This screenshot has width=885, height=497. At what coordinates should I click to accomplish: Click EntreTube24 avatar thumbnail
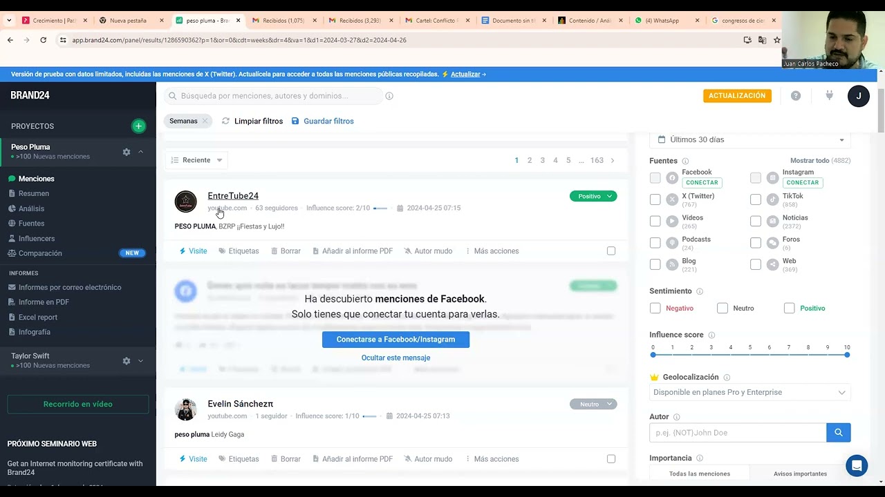click(x=185, y=202)
